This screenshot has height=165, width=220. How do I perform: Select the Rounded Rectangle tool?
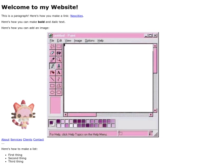pyautogui.click(x=59, y=92)
